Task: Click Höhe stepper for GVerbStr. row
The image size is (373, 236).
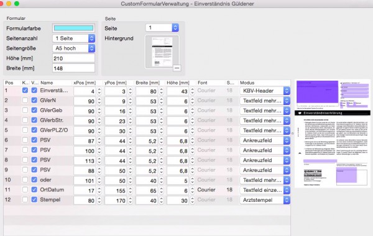Action: point(193,121)
